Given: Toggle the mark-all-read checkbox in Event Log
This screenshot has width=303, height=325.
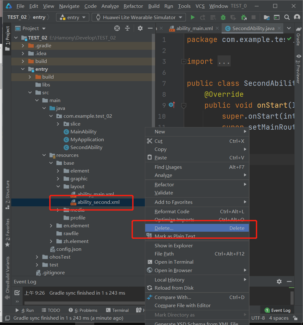Looking at the screenshot, I should point(17,293).
